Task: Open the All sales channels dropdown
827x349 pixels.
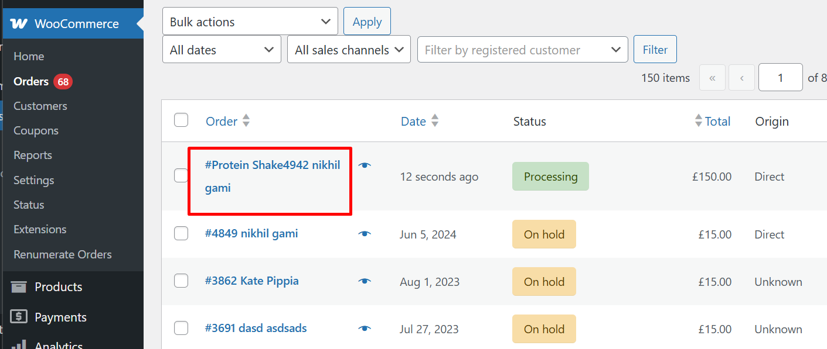Action: [349, 50]
